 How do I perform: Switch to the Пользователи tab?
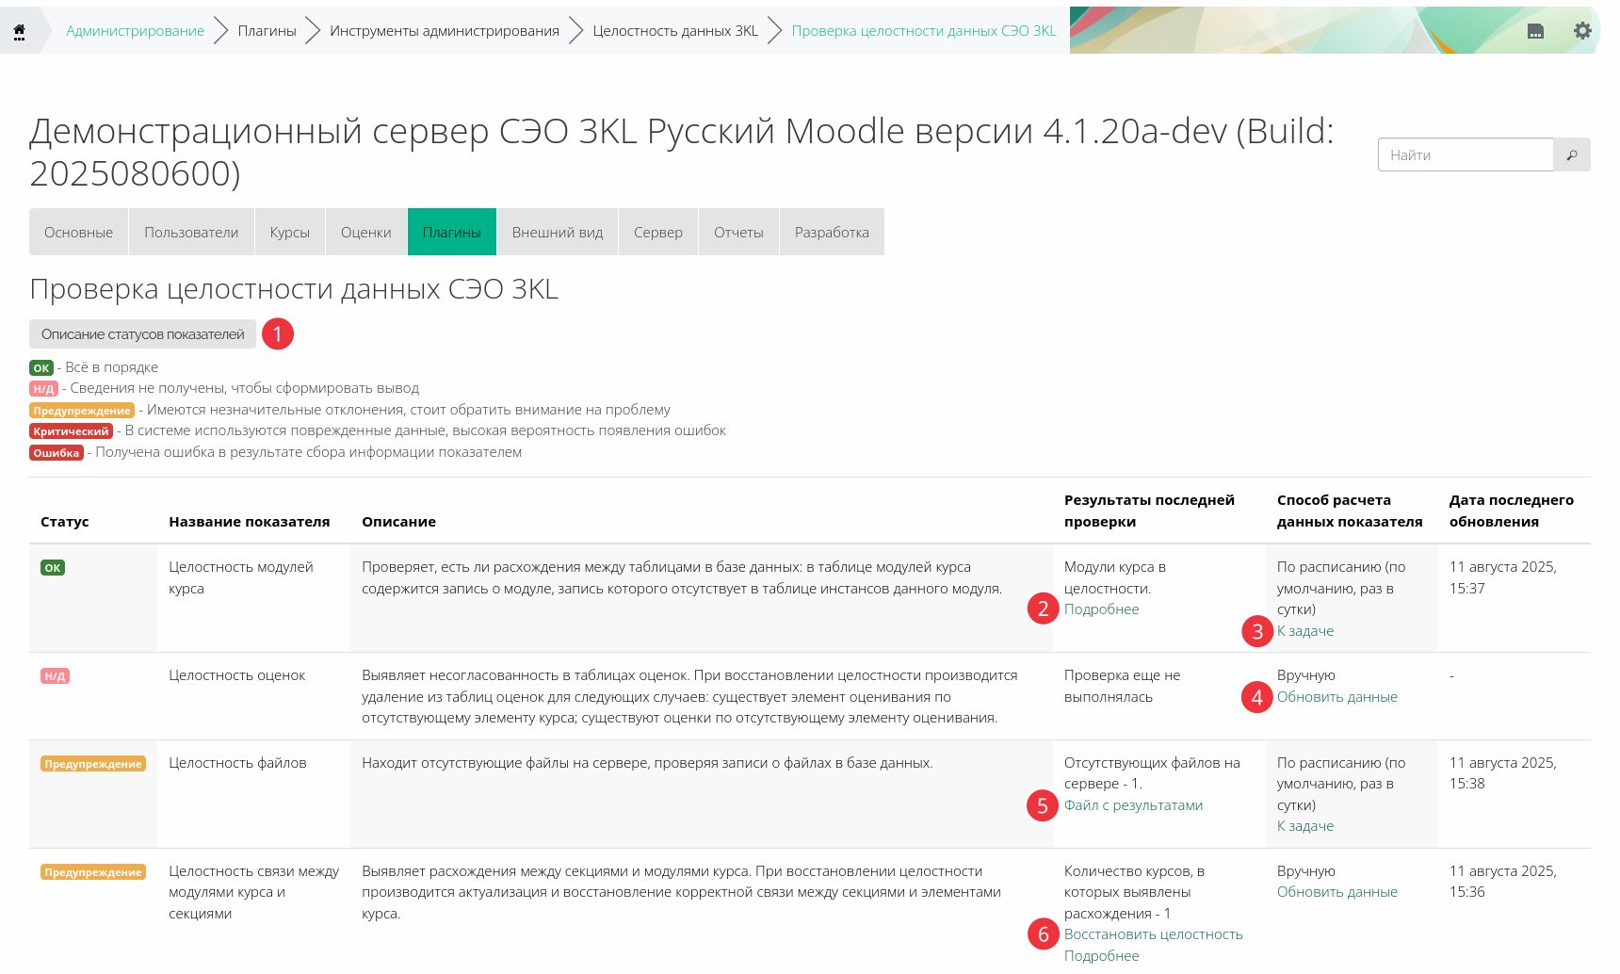tap(191, 232)
